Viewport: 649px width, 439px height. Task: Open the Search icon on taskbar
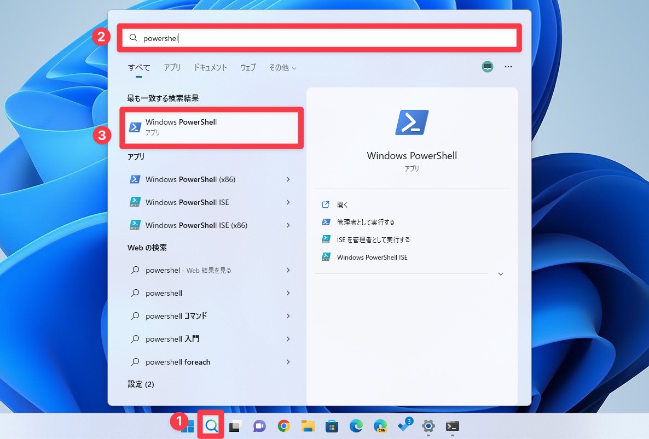point(211,425)
